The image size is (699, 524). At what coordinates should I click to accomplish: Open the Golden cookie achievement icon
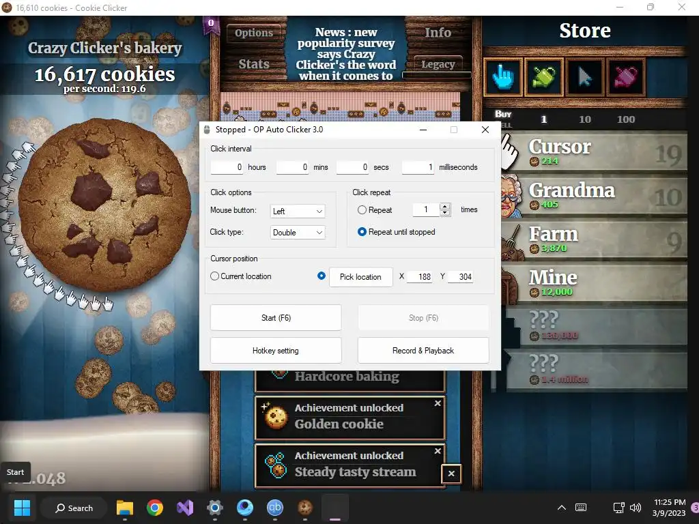point(274,417)
